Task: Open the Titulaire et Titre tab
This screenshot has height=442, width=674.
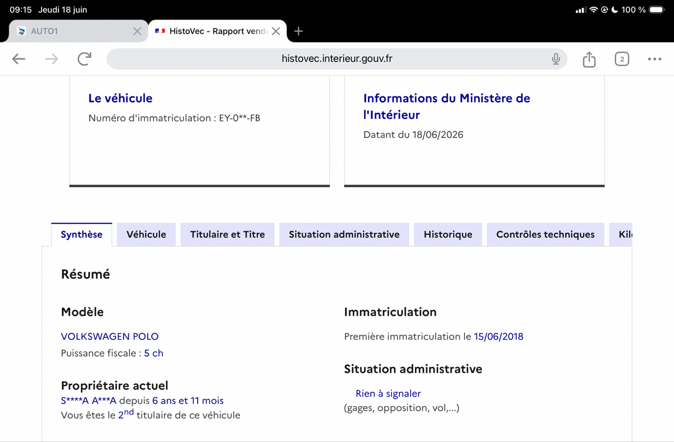Action: 227,234
